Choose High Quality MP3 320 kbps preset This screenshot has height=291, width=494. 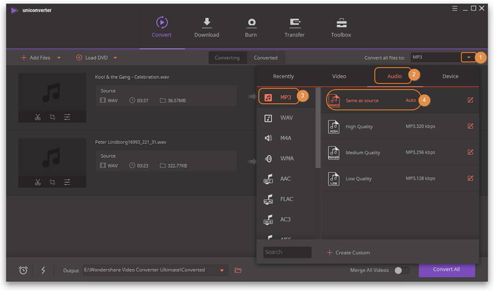pos(400,126)
